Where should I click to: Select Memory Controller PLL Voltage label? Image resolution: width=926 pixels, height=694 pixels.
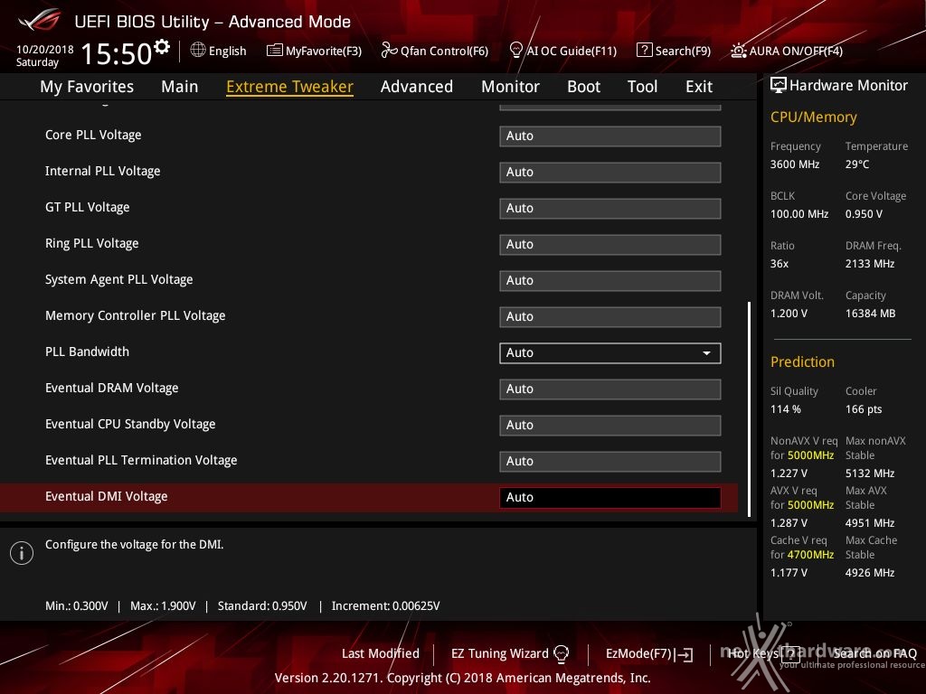pos(136,315)
